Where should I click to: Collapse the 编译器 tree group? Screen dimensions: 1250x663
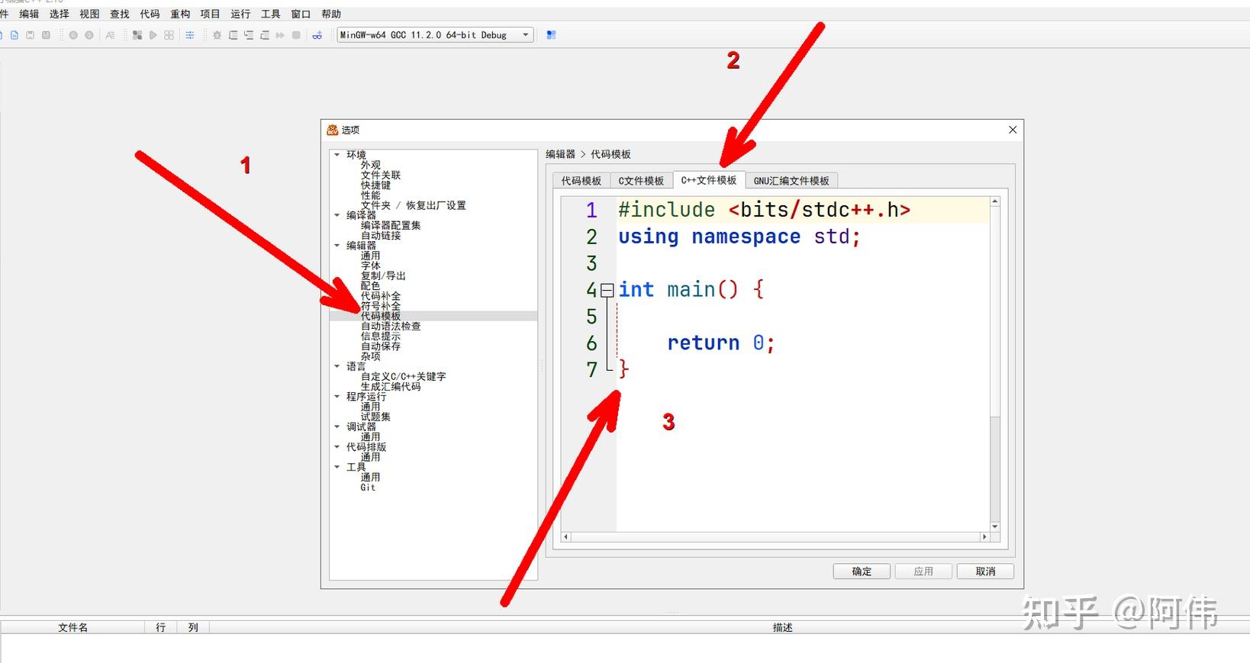tap(337, 215)
